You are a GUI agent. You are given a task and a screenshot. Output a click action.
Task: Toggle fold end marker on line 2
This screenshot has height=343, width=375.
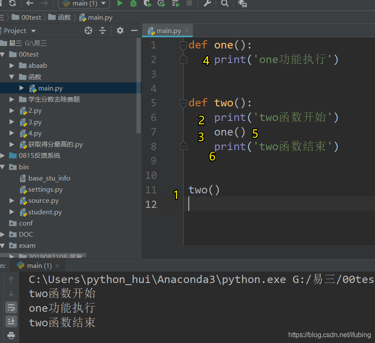tap(183, 59)
